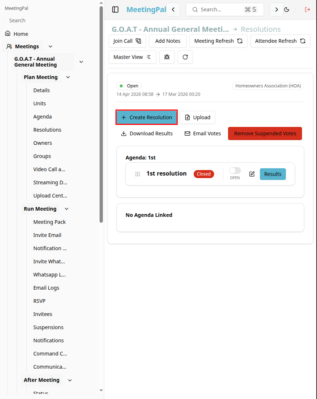Screen dimensions: 317x399
Task: Click the Create Resolution button
Action: pyautogui.click(x=147, y=117)
